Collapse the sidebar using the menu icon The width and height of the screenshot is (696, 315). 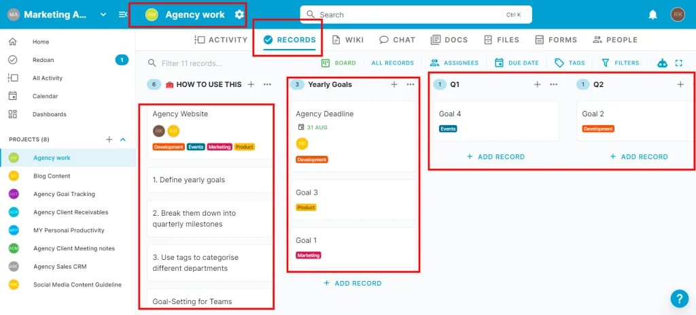pyautogui.click(x=123, y=14)
